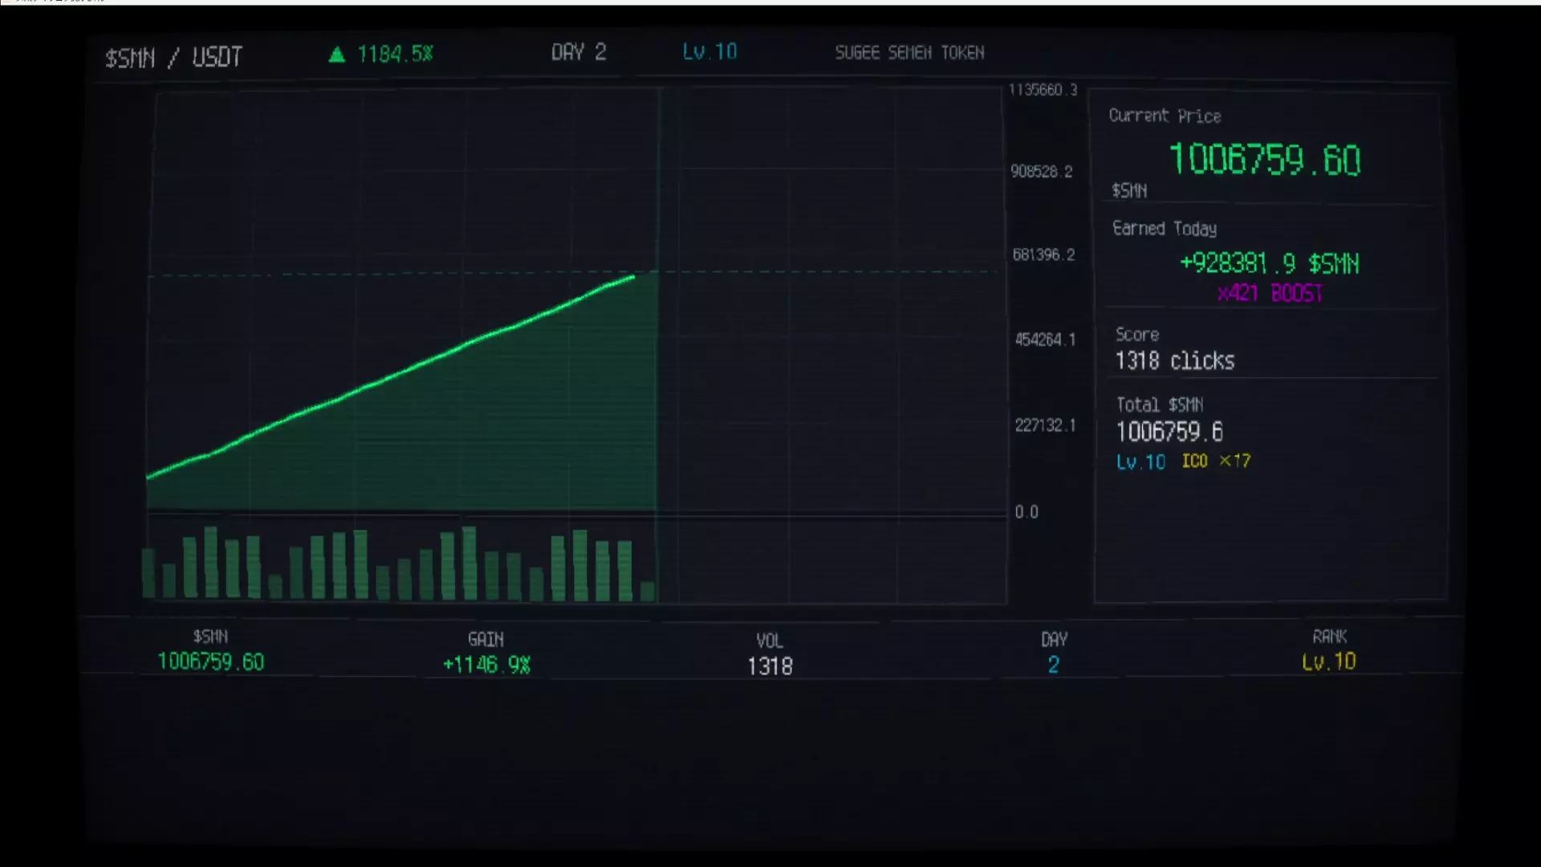The height and width of the screenshot is (867, 1541).
Task: Click the green up-arrow triangle icon
Action: (337, 55)
